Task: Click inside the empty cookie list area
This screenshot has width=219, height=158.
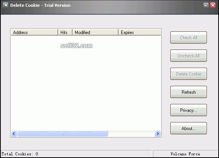Action: [86, 83]
